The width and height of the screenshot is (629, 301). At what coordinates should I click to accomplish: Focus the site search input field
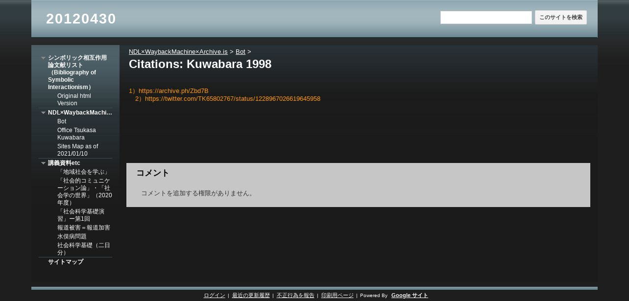click(486, 18)
